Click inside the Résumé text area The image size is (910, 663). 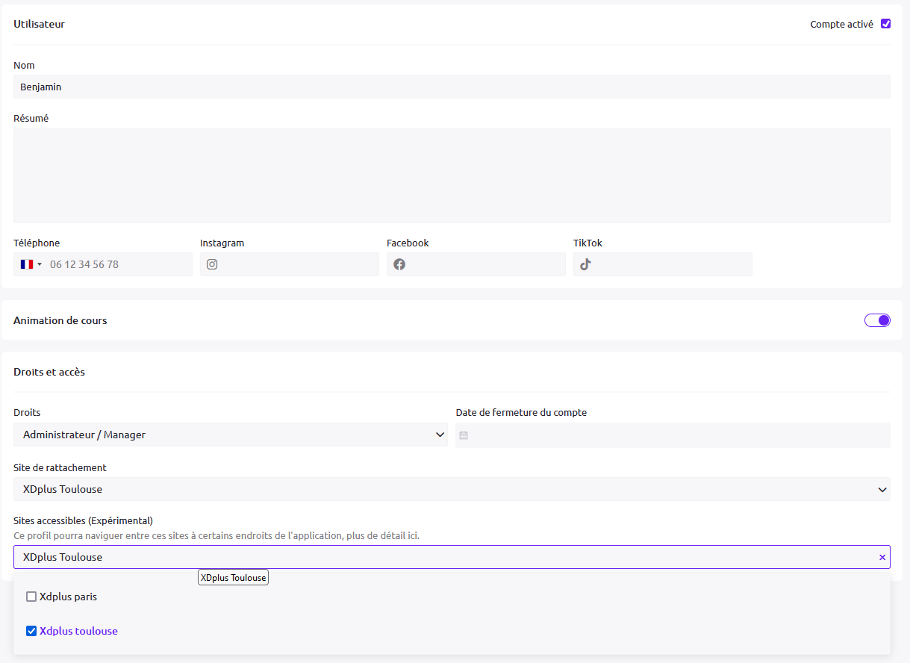pos(452,175)
